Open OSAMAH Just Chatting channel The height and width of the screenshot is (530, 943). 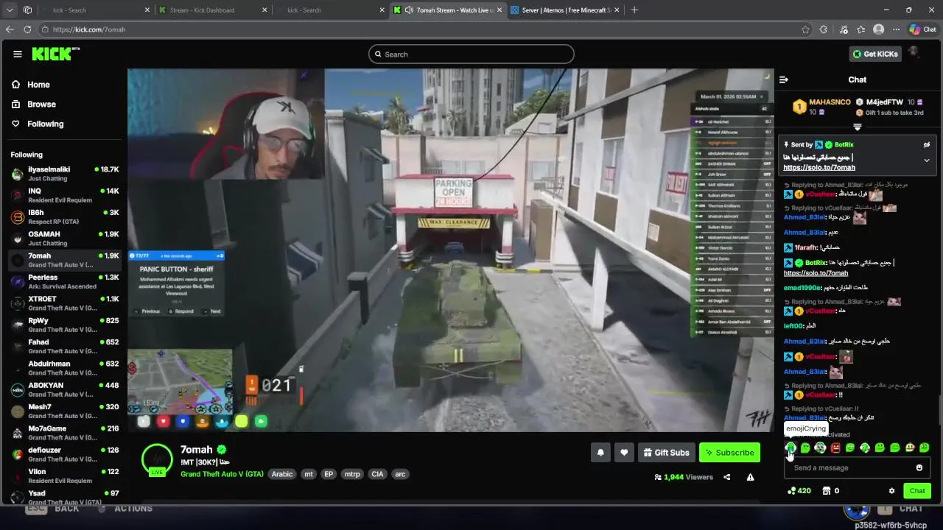click(x=65, y=239)
